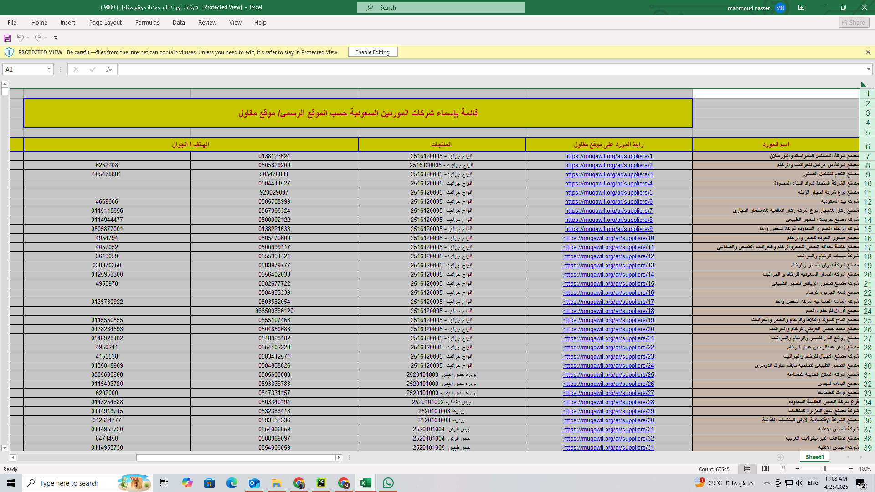Click the Save icon in quick access toolbar
The width and height of the screenshot is (875, 492).
pyautogui.click(x=7, y=38)
